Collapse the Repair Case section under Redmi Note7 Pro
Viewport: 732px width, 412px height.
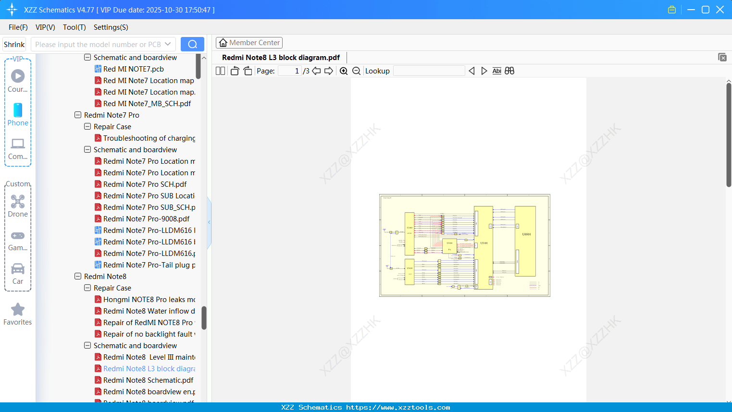(x=87, y=126)
